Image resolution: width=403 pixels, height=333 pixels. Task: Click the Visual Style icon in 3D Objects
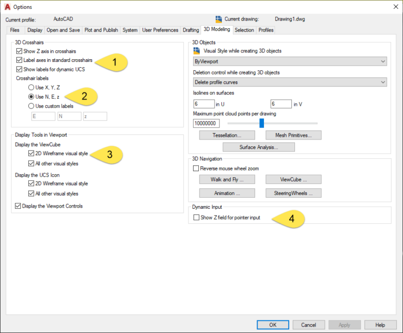point(197,51)
